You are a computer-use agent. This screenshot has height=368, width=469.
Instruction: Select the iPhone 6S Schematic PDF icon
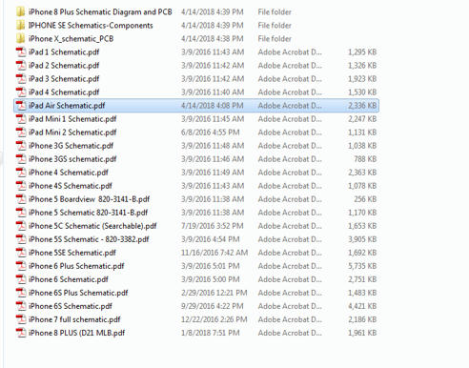click(x=21, y=306)
